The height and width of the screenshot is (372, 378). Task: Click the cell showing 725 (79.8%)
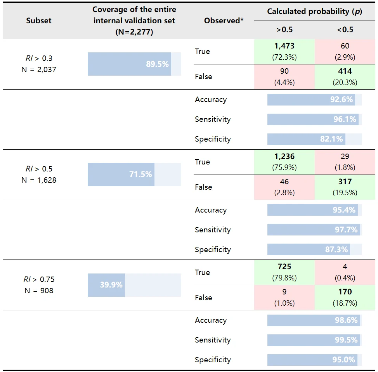click(x=284, y=272)
